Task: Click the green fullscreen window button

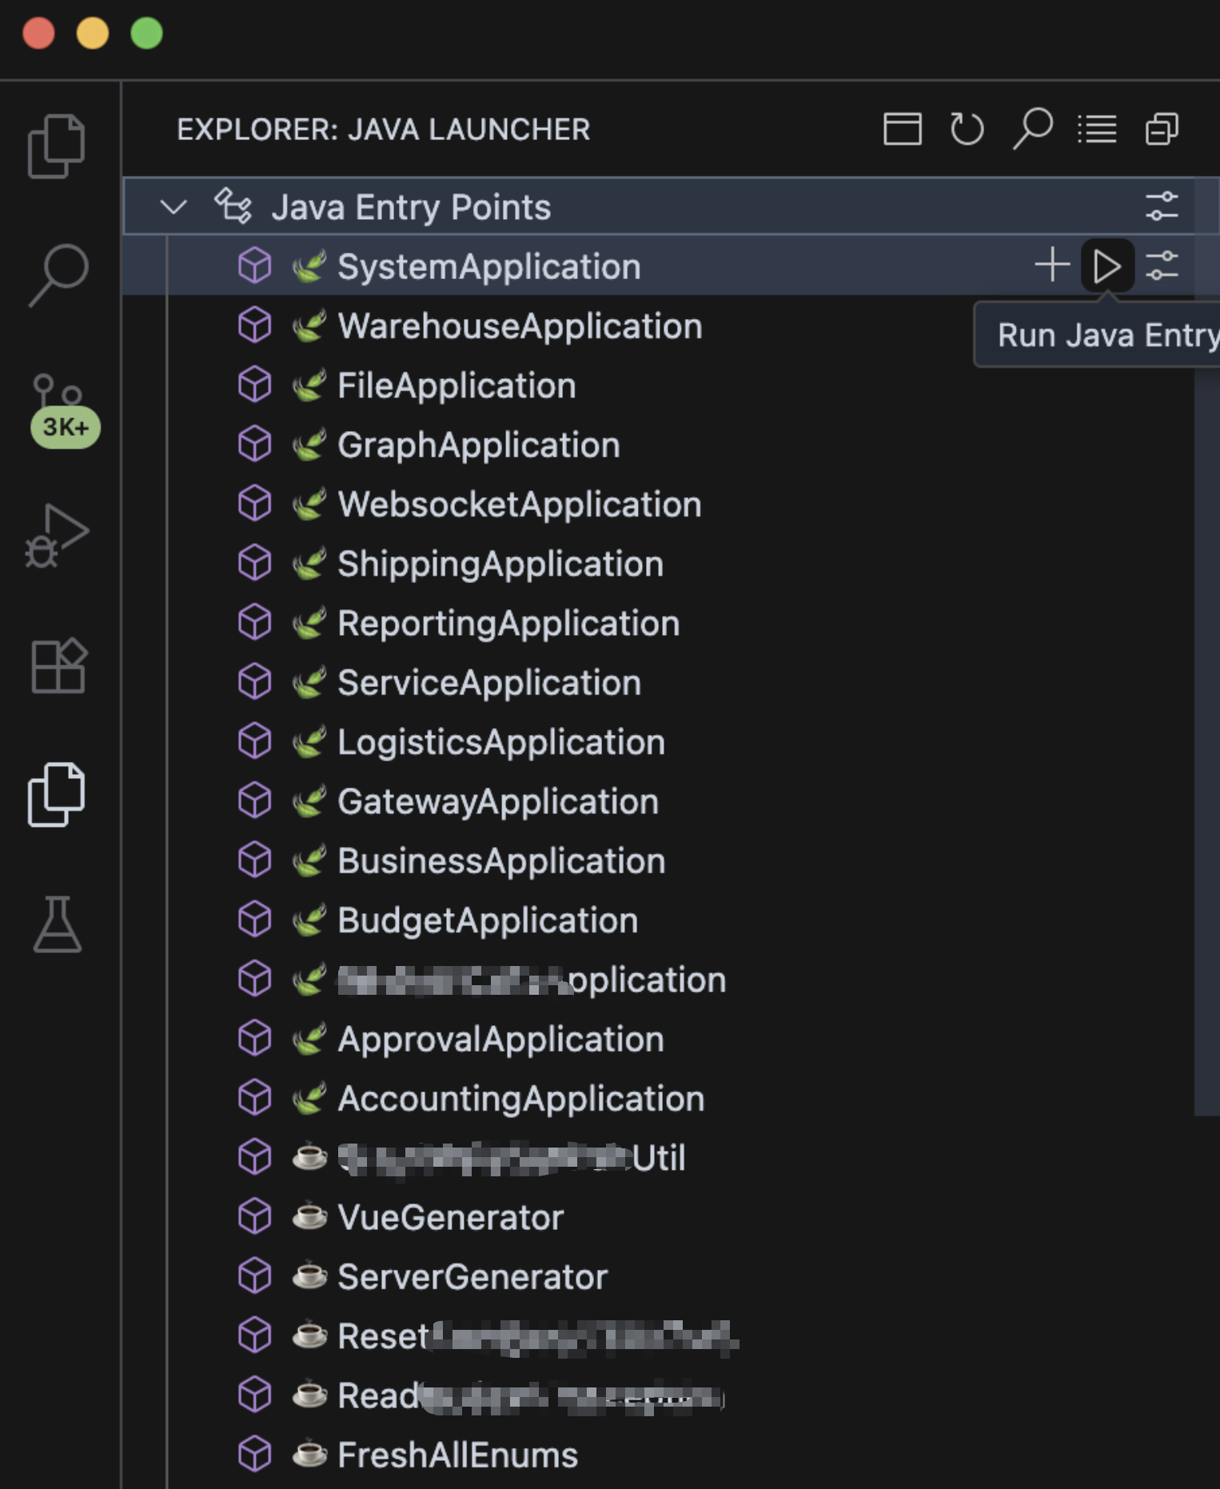Action: [146, 33]
